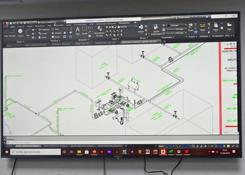
Task: Expand the Propiedades panel
Action: coord(168,37)
